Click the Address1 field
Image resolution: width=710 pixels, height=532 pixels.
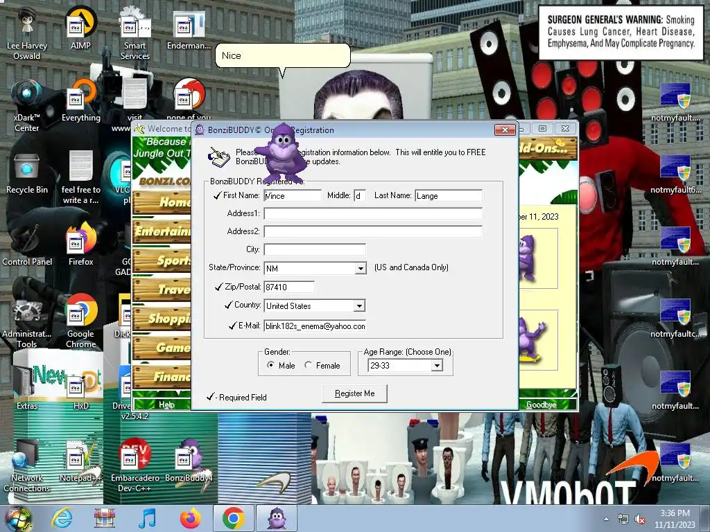[373, 213]
